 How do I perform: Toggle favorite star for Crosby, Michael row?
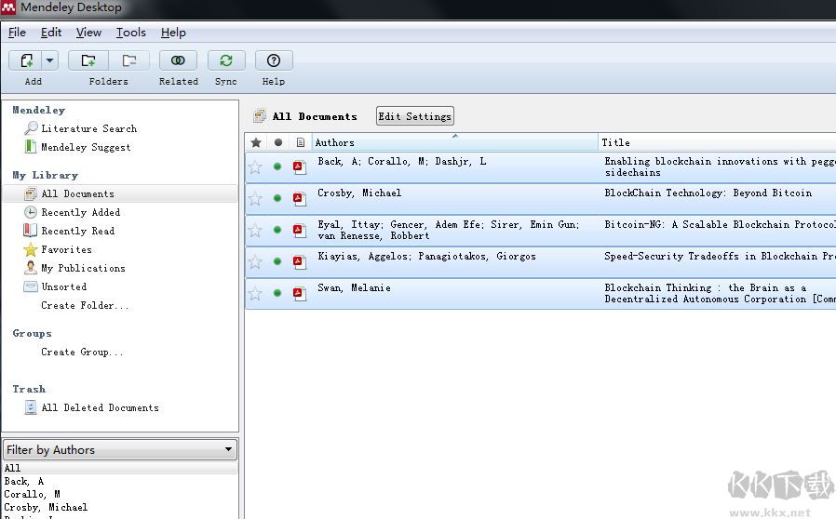click(255, 199)
